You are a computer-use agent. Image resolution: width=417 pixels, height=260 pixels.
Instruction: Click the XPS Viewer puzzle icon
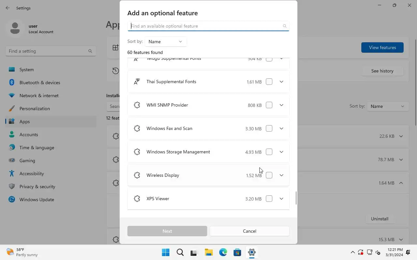click(137, 199)
